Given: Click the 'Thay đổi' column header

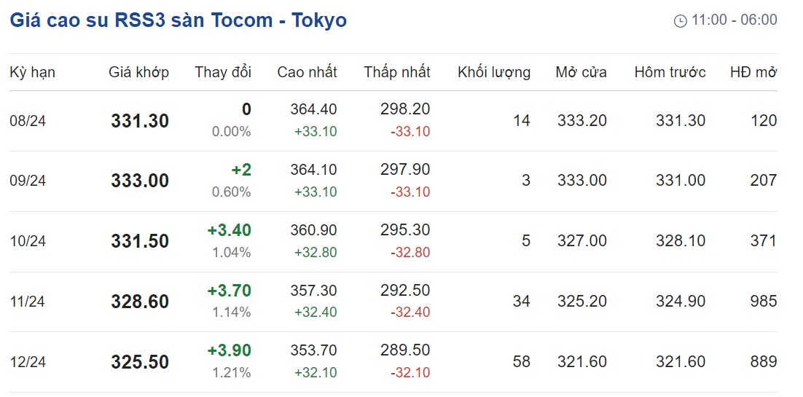Looking at the screenshot, I should [223, 72].
